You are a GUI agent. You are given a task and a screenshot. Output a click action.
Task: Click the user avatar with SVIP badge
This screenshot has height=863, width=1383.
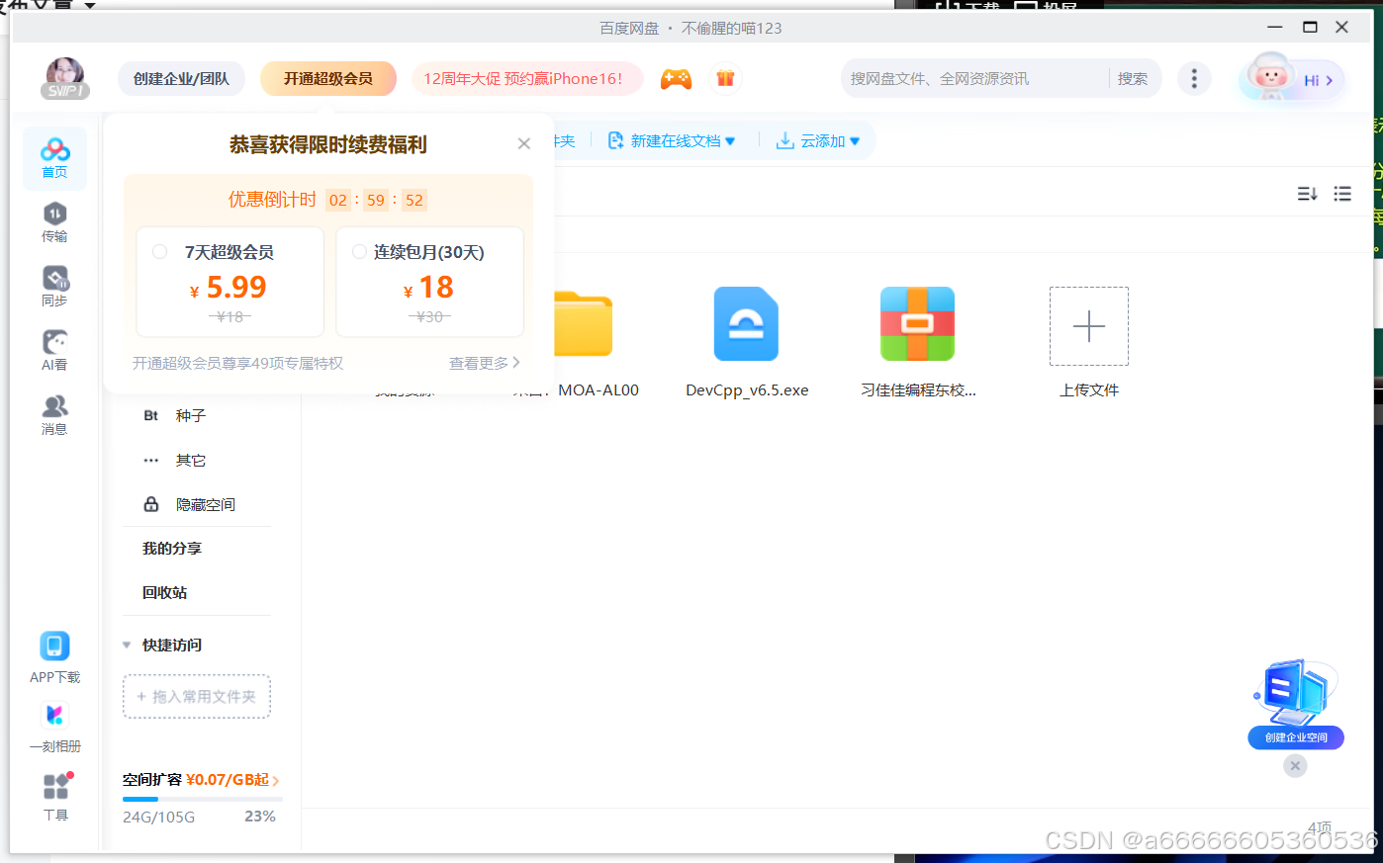click(x=65, y=78)
